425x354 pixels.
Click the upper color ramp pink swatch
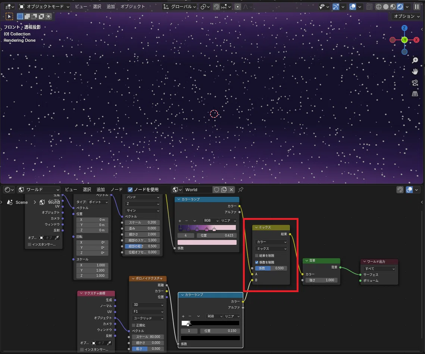coord(207,243)
